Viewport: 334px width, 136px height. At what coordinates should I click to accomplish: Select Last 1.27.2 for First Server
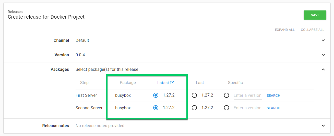[x=194, y=95]
